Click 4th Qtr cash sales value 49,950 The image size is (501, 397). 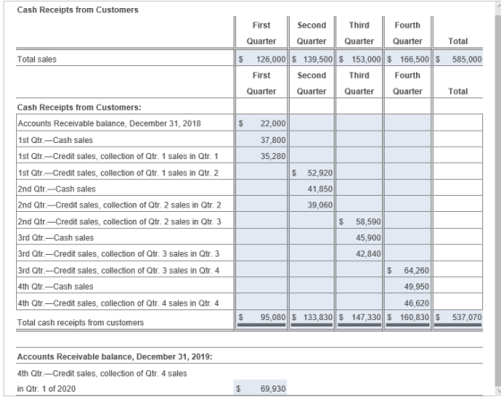point(407,286)
